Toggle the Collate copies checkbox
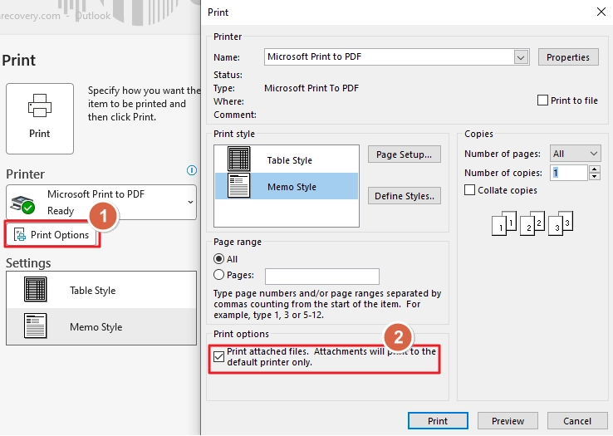 click(x=469, y=190)
